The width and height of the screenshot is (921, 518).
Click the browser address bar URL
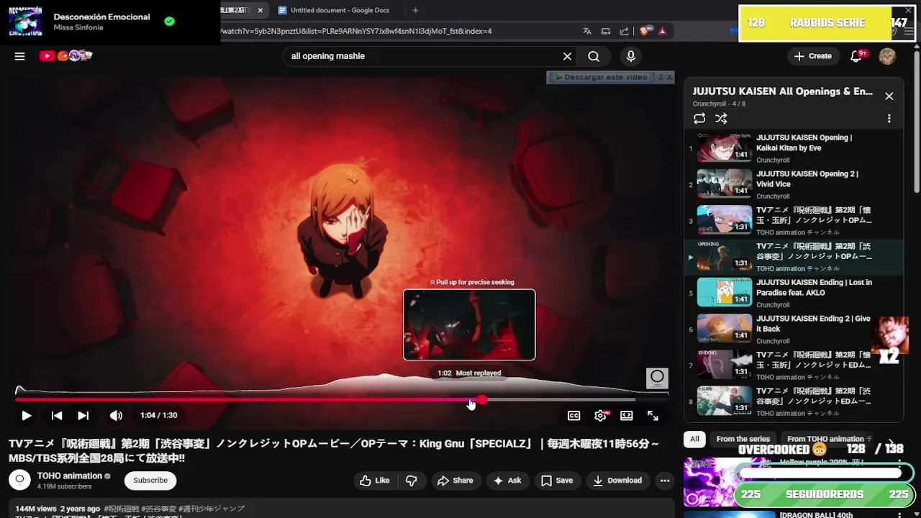356,31
